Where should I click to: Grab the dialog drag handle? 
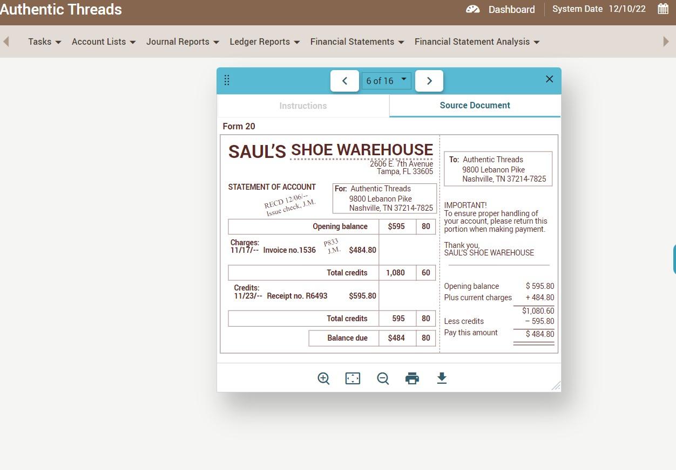[x=227, y=80]
